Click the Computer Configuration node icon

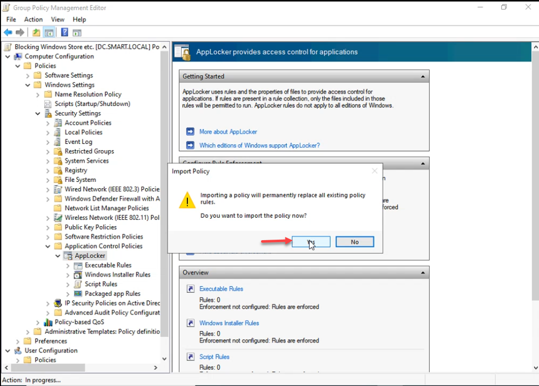click(18, 56)
